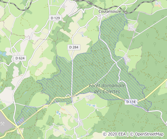Viewport: 167px width, 139px height.
Task: Click the small ponds south of the forest
Action: click(92, 105)
